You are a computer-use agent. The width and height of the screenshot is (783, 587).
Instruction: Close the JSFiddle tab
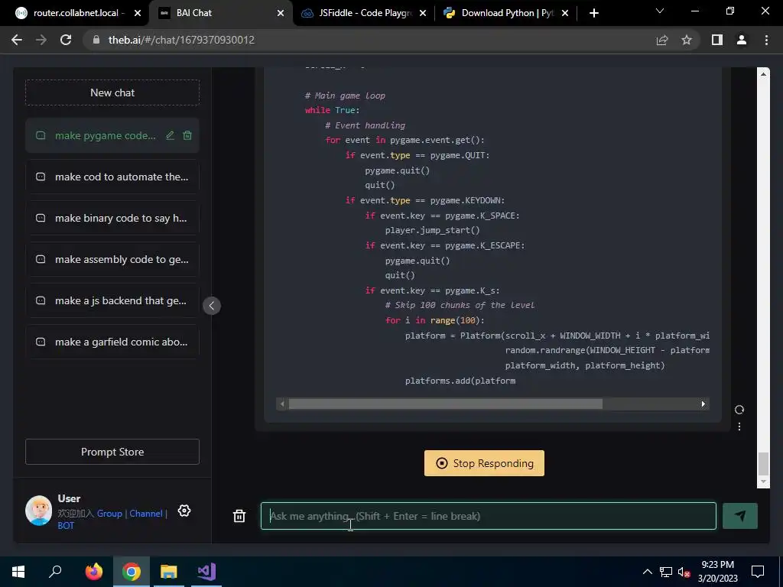[x=423, y=13]
